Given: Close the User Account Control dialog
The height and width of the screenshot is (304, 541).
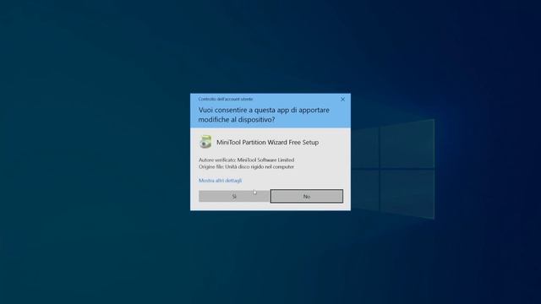Looking at the screenshot, I should point(342,100).
